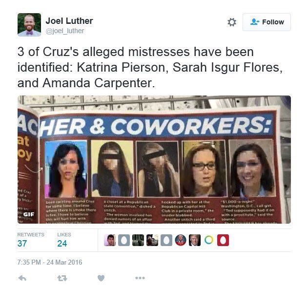Image resolution: width=308 pixels, height=286 pixels.
Task: Open first liker avatar with dark-haired man
Action: (x=110, y=240)
